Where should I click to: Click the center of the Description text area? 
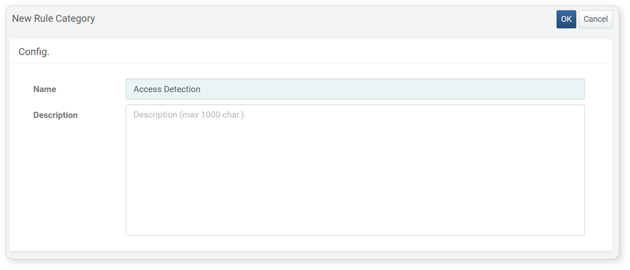click(x=355, y=170)
